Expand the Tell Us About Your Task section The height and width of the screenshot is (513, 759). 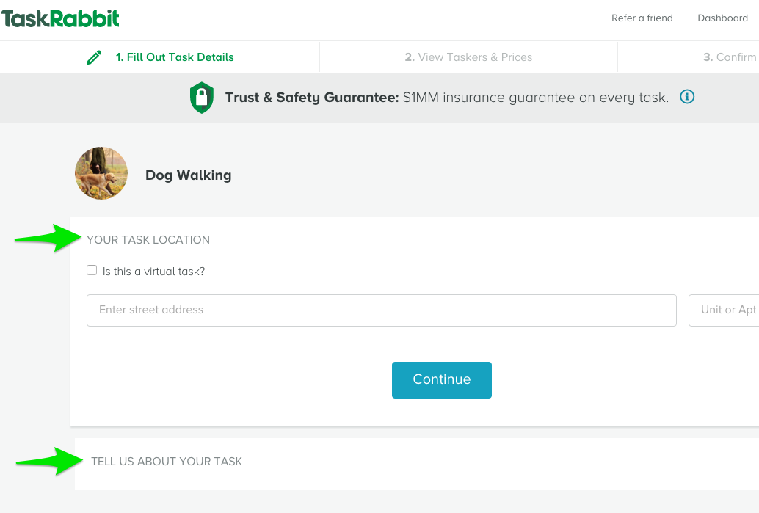tap(167, 461)
